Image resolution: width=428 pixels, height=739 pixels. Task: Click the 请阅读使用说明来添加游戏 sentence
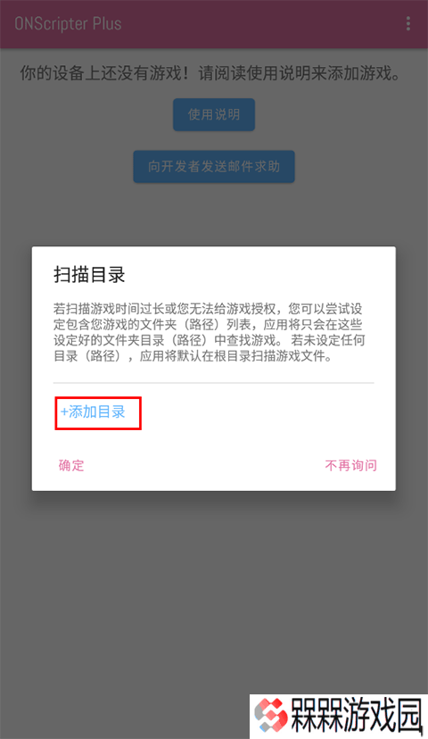[300, 73]
